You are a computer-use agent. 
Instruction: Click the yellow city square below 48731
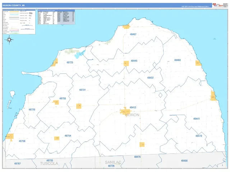(79, 106)
